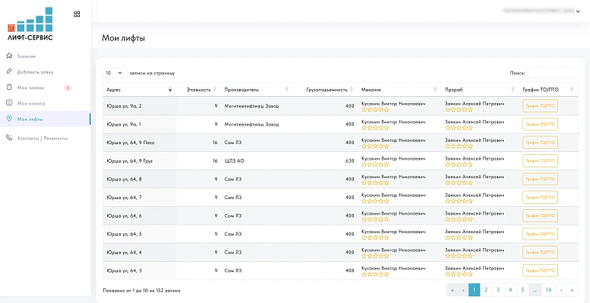Click the sort arrows on Грузоподъемность column
This screenshot has height=303, width=590.
352,89
